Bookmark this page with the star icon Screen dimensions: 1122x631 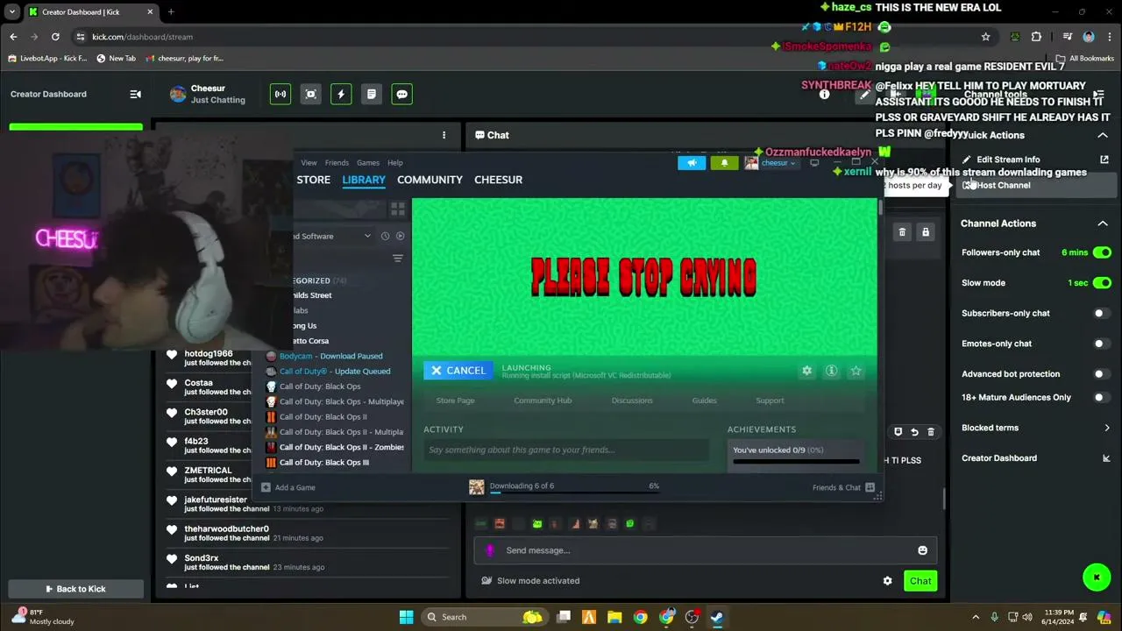click(x=985, y=37)
